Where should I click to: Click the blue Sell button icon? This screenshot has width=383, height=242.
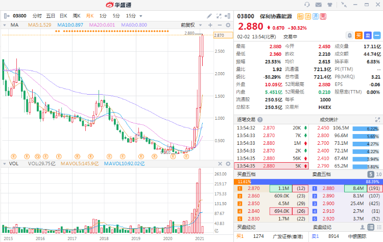click(368, 35)
